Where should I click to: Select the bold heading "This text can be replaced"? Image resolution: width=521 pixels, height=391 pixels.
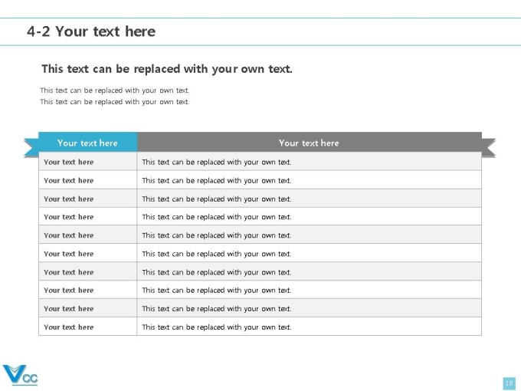167,69
